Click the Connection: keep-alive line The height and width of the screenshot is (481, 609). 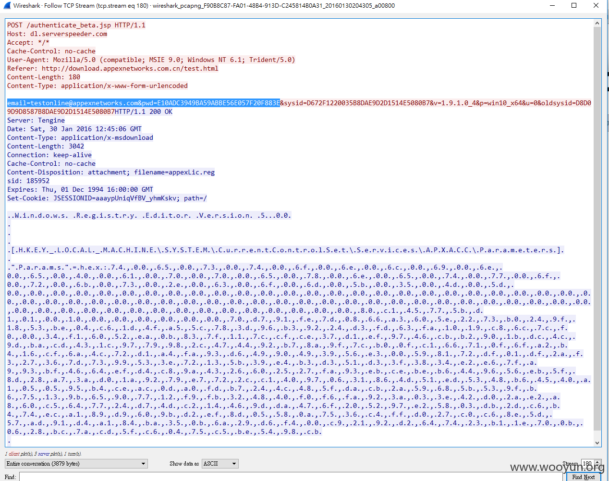tap(49, 155)
